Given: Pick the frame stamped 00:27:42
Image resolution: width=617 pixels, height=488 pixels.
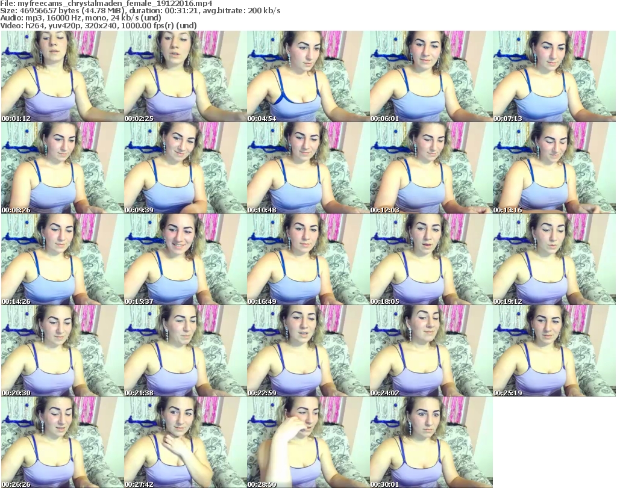Looking at the screenshot, I should [x=186, y=442].
